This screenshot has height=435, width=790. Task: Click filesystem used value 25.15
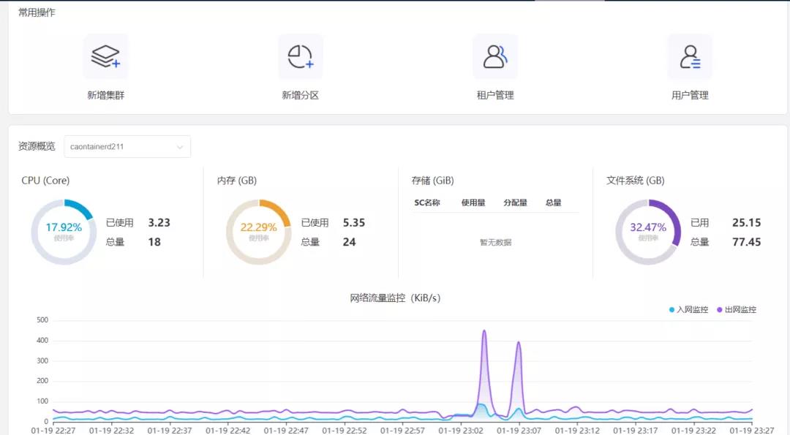click(747, 222)
